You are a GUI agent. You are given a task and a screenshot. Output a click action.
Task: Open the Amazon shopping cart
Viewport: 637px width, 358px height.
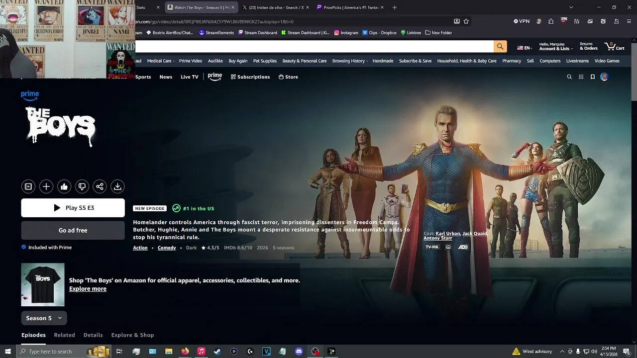(x=615, y=47)
